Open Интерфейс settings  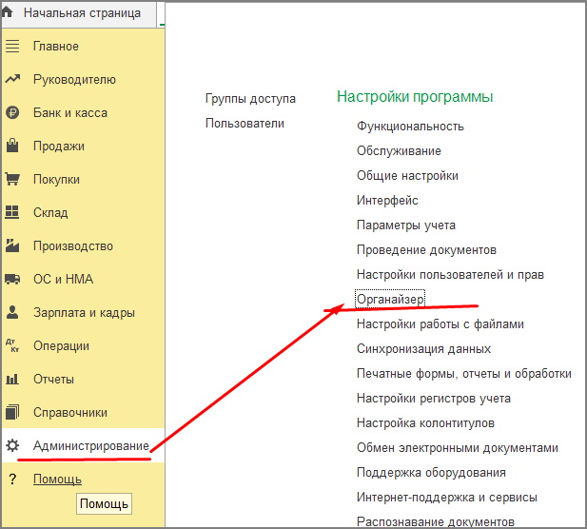(x=387, y=201)
